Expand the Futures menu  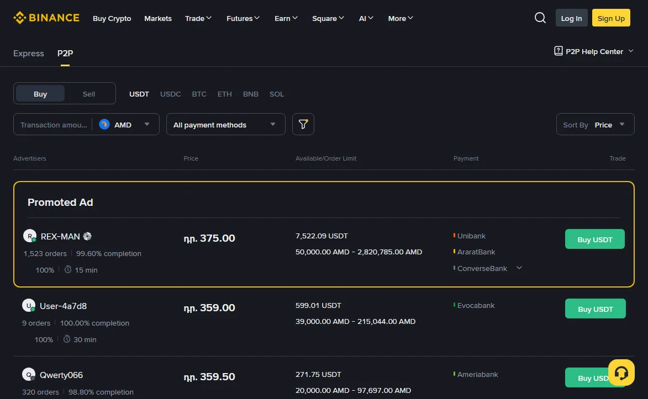pos(243,18)
